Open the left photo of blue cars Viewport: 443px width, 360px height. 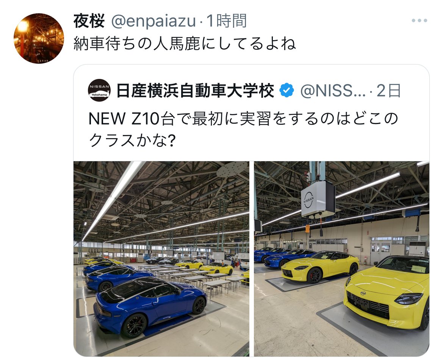click(161, 259)
